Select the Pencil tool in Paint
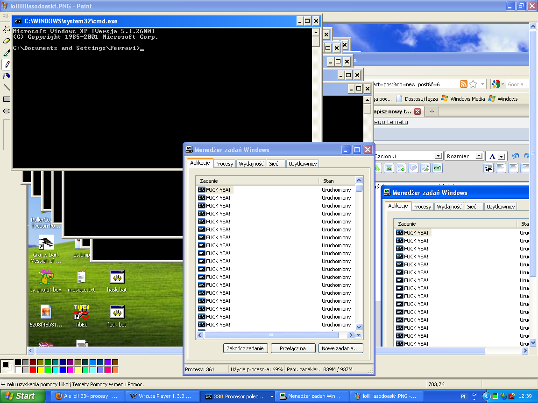The image size is (538, 403). pyautogui.click(x=7, y=64)
